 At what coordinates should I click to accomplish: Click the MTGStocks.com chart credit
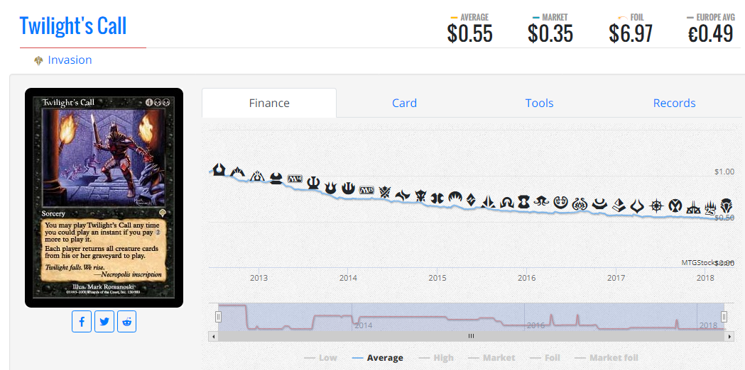tap(708, 262)
